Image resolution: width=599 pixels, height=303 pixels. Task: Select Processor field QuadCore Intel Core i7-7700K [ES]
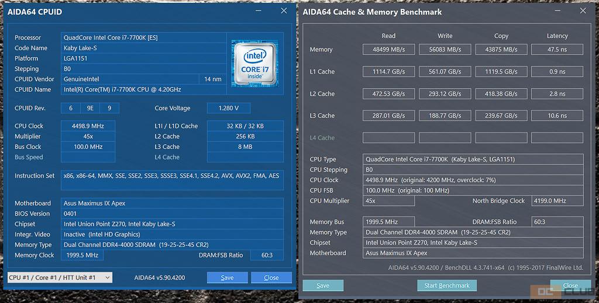(144, 37)
